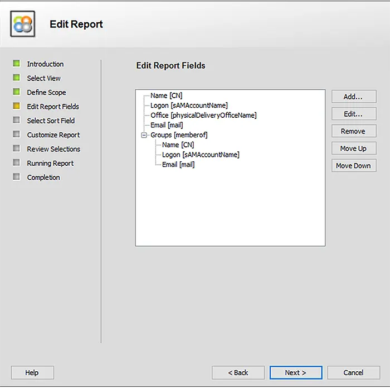Image resolution: width=390 pixels, height=388 pixels.
Task: Collapse the Groups [memberof] tree node
Action: (144, 135)
